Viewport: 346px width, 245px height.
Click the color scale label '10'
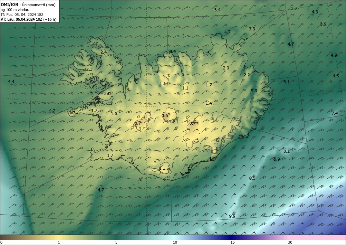(x=175, y=242)
